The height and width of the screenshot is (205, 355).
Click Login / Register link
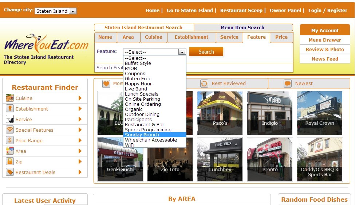[328, 10]
